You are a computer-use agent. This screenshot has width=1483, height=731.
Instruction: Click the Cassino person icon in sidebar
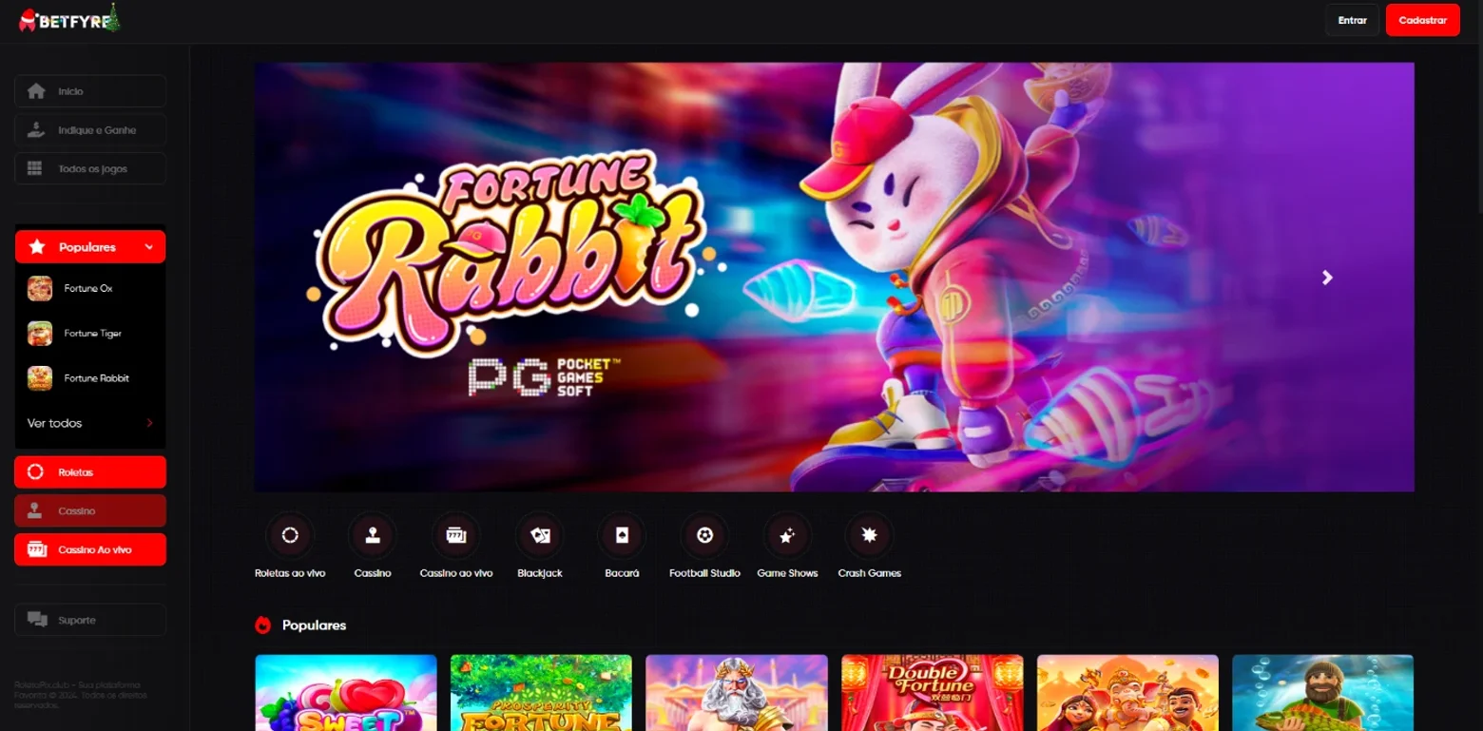[x=35, y=511]
